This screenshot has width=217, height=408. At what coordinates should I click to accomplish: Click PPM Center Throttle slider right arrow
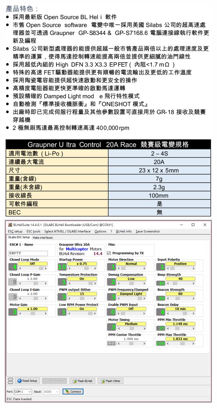click(145, 343)
